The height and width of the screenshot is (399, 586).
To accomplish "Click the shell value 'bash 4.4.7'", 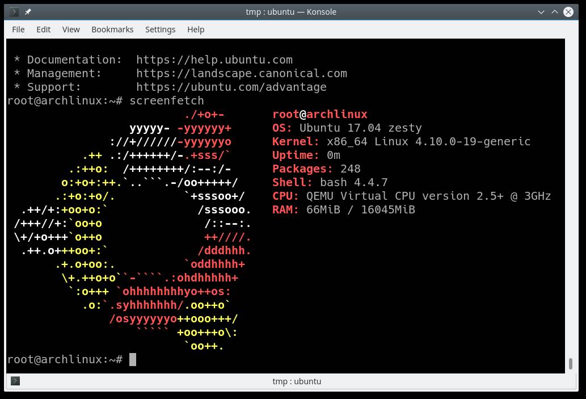I will [354, 183].
